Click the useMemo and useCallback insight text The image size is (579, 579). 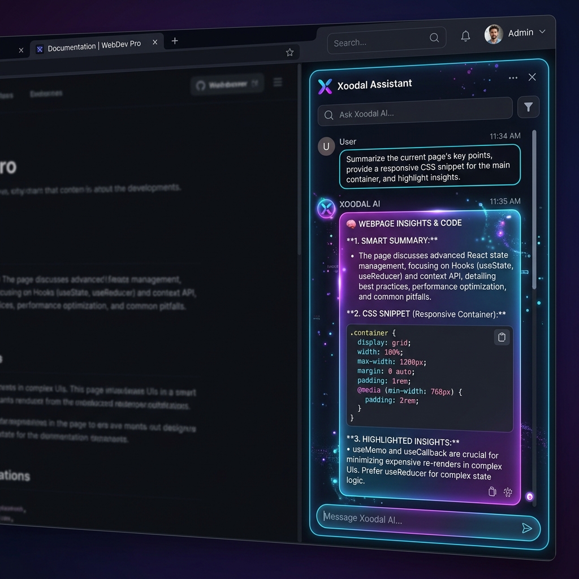[424, 465]
